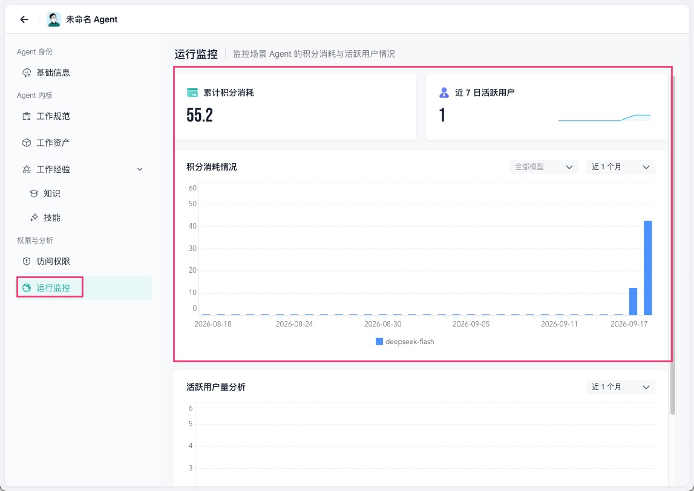The image size is (694, 491).
Task: Click the 活跃用户量分析 chart title
Action: (x=216, y=388)
